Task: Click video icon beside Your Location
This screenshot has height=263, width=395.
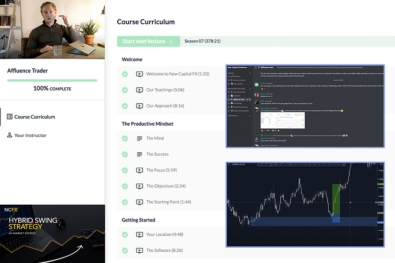Action: (140, 235)
